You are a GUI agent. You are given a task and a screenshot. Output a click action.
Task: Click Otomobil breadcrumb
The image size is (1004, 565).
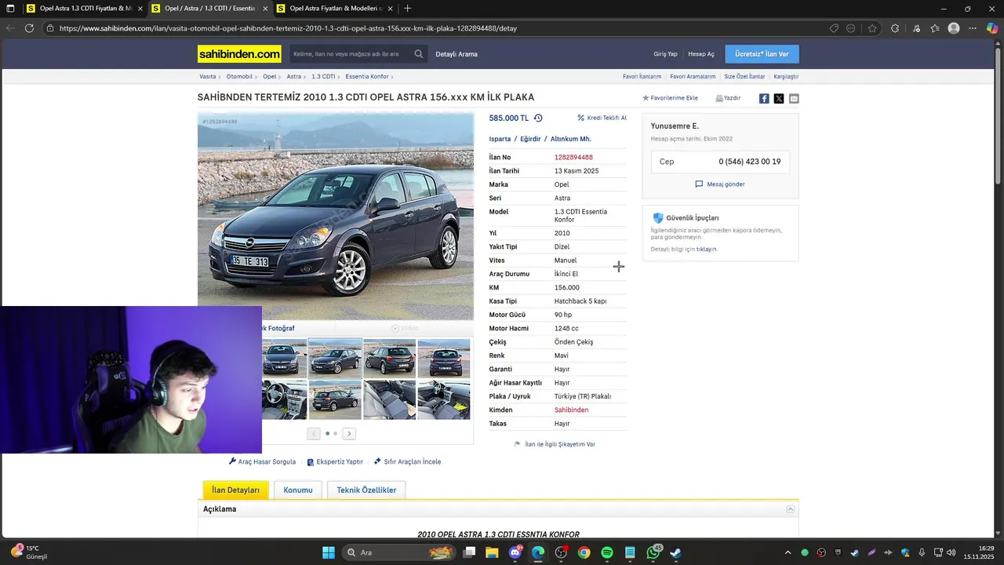(239, 77)
